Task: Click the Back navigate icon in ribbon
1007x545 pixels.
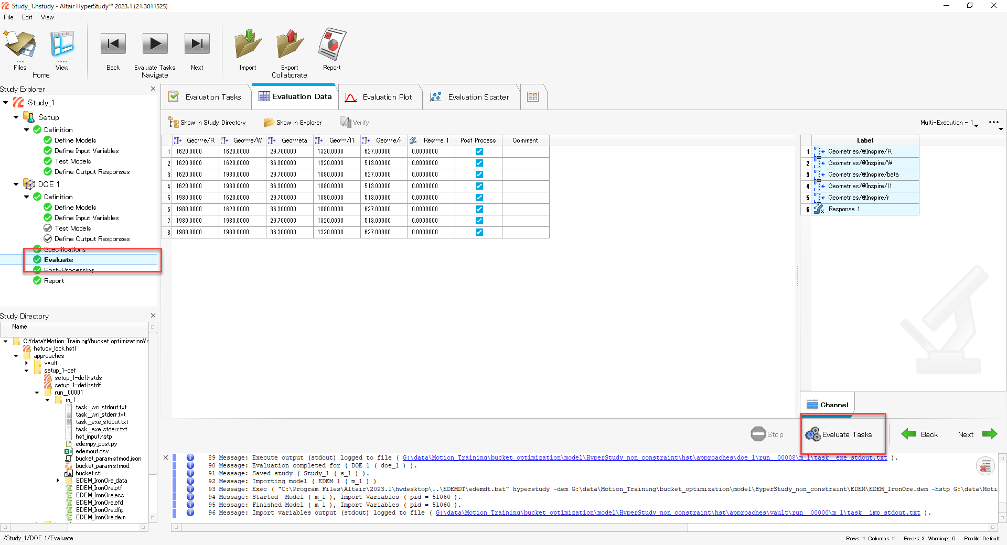Action: [113, 44]
